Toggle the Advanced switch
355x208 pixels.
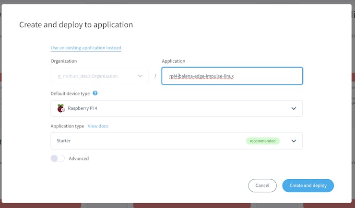point(58,158)
